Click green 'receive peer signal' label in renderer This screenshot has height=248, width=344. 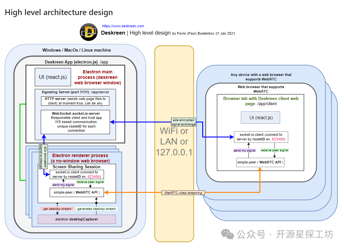click(x=90, y=182)
